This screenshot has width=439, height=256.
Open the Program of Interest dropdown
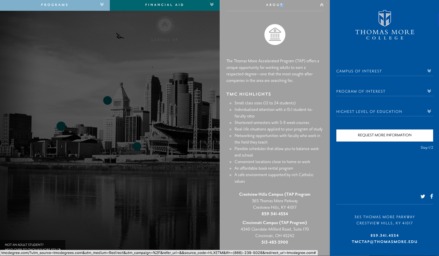(385, 91)
